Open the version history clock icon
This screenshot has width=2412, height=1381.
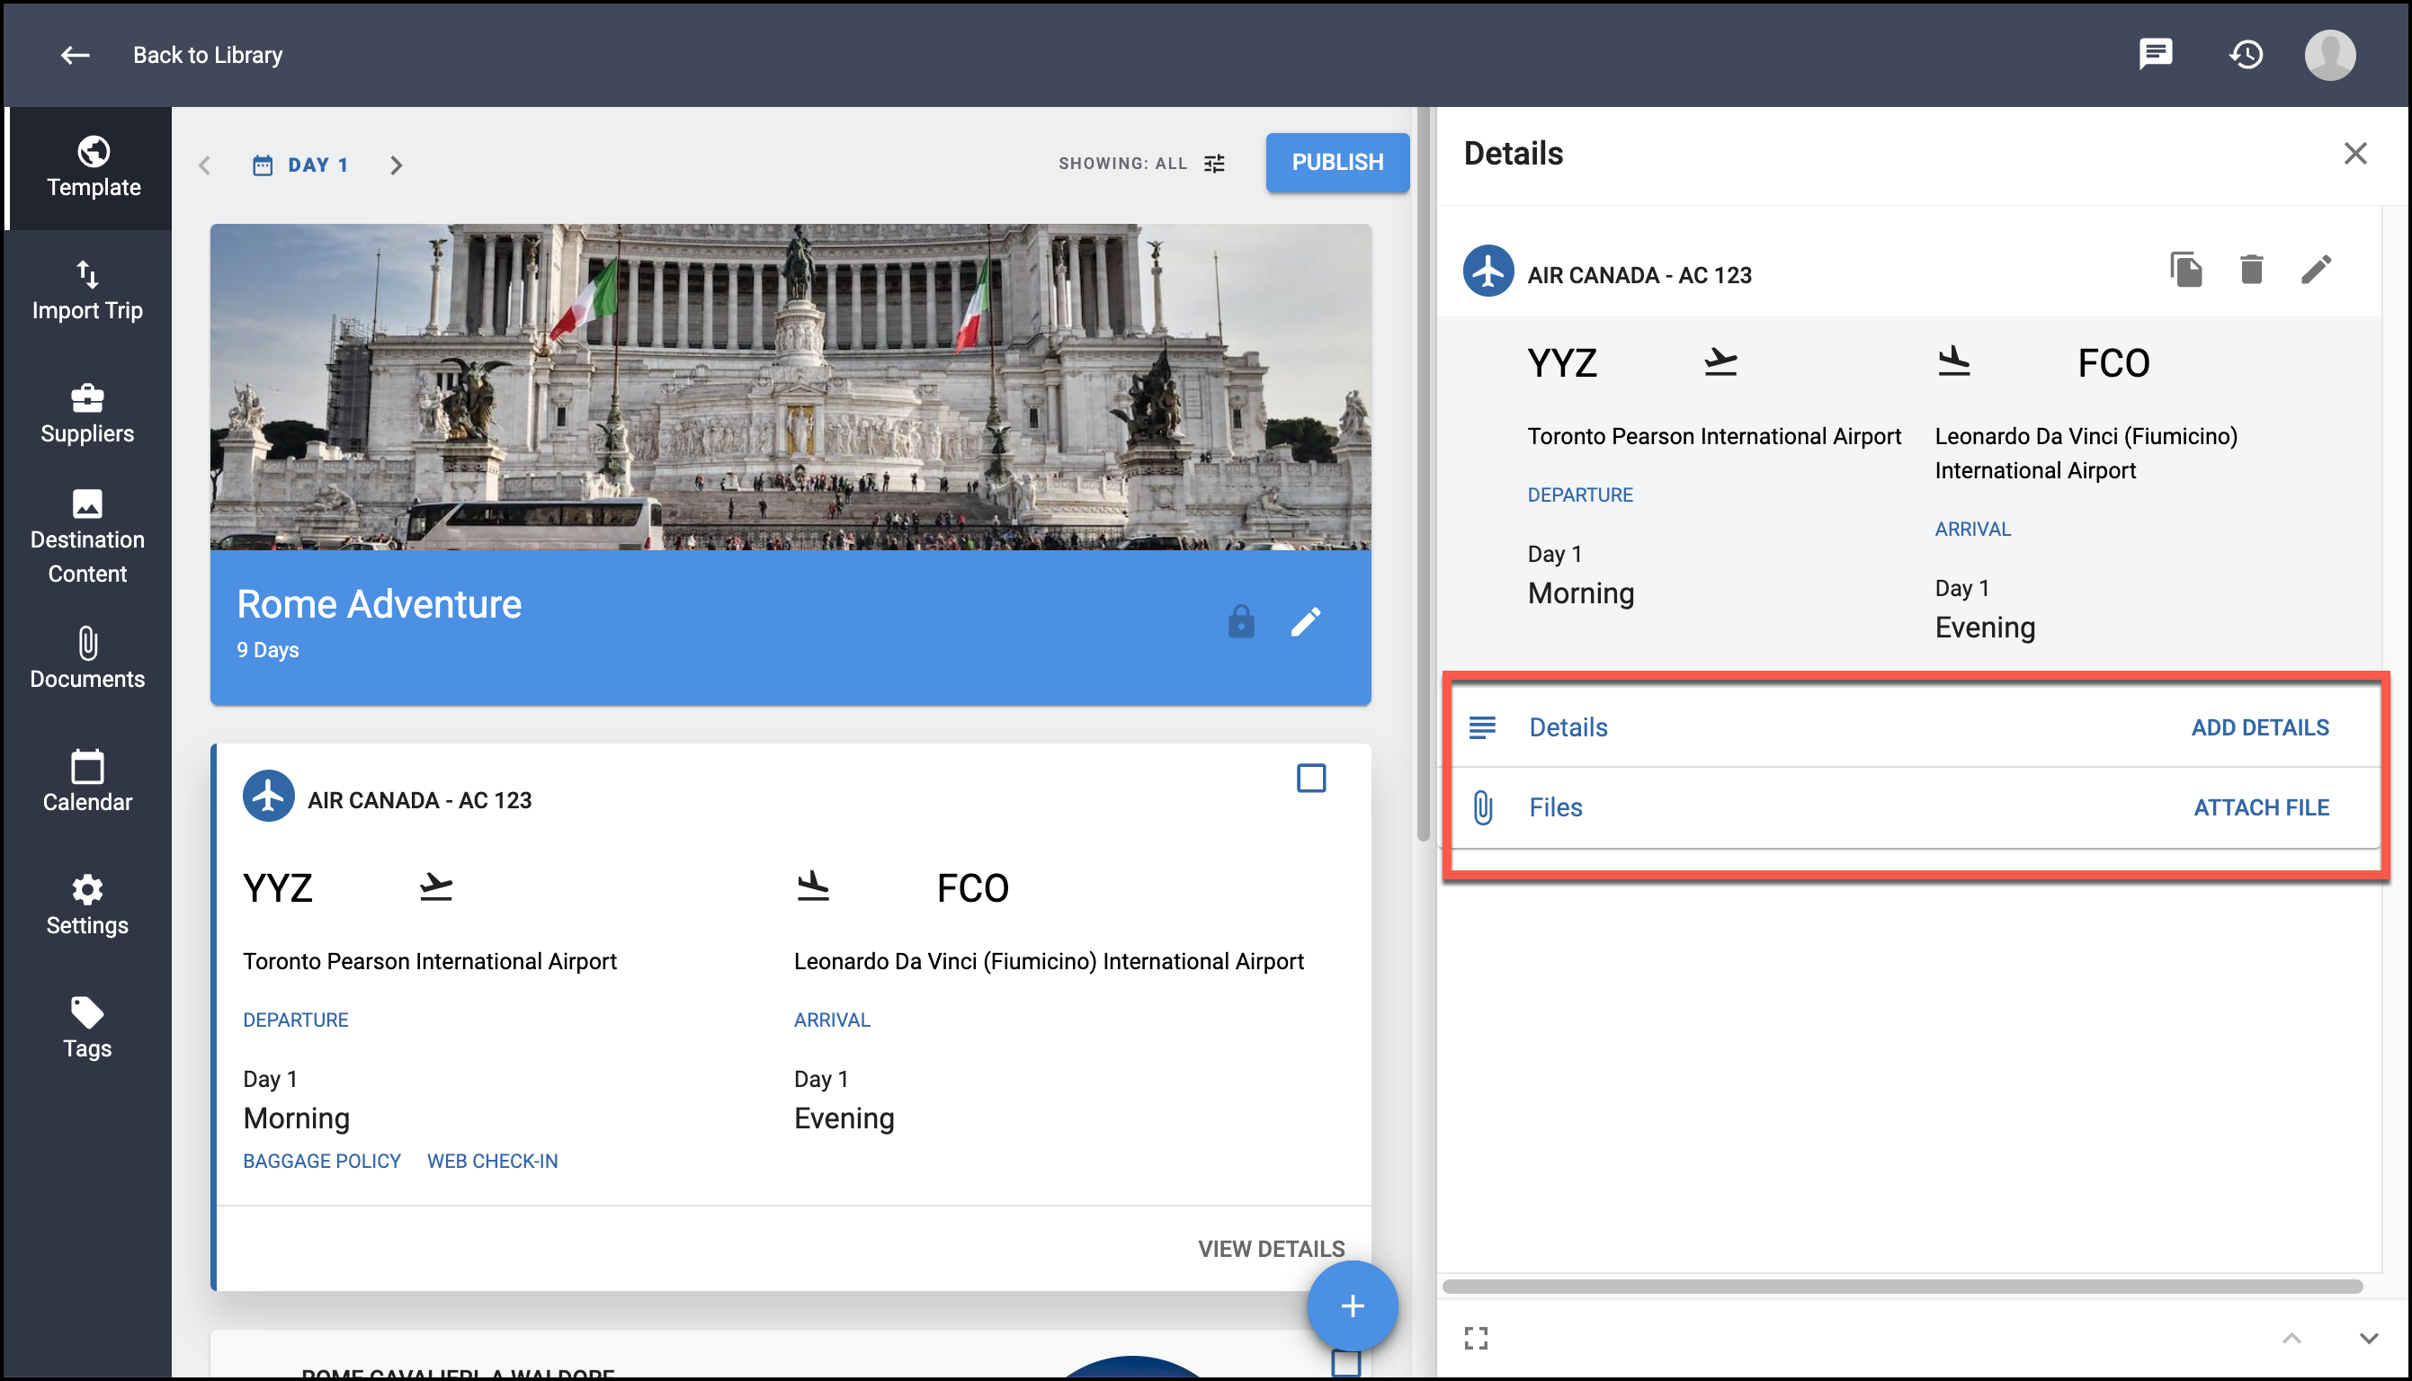2245,54
